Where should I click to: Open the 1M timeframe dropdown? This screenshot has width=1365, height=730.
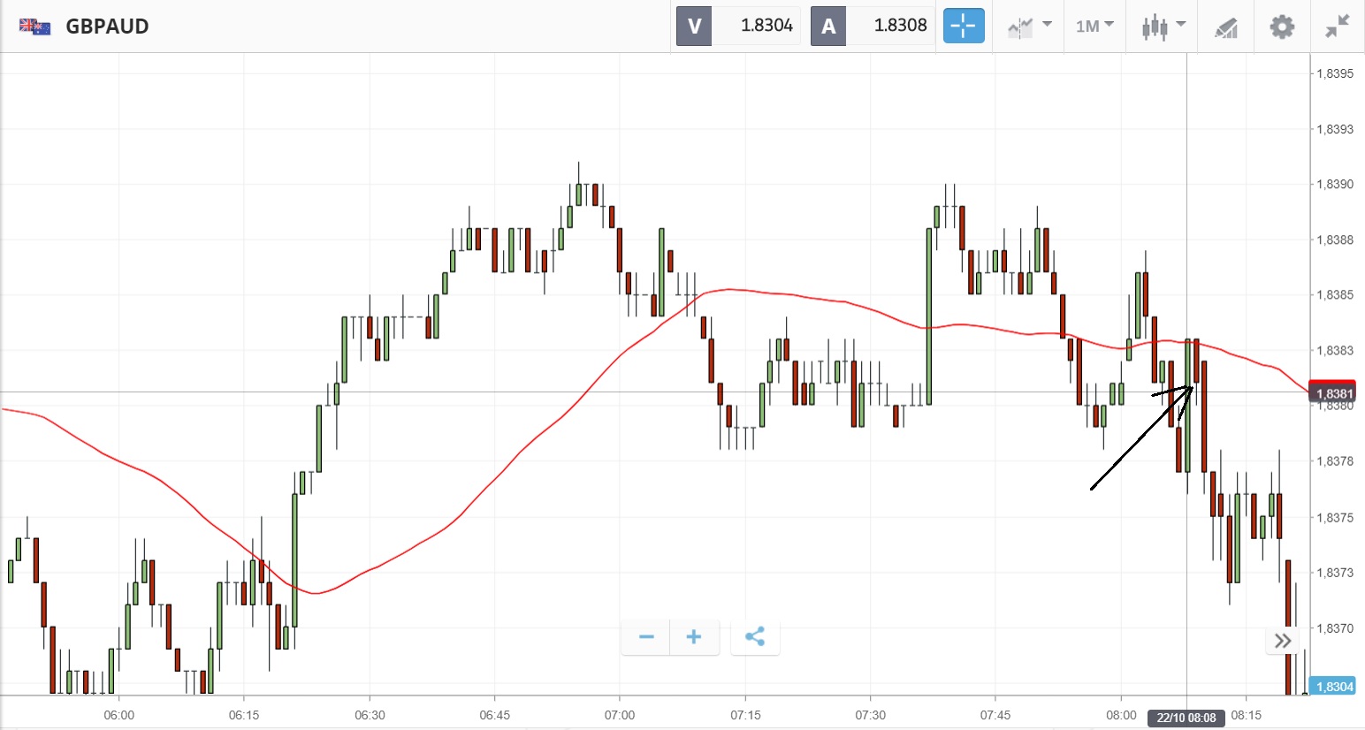pyautogui.click(x=1094, y=26)
